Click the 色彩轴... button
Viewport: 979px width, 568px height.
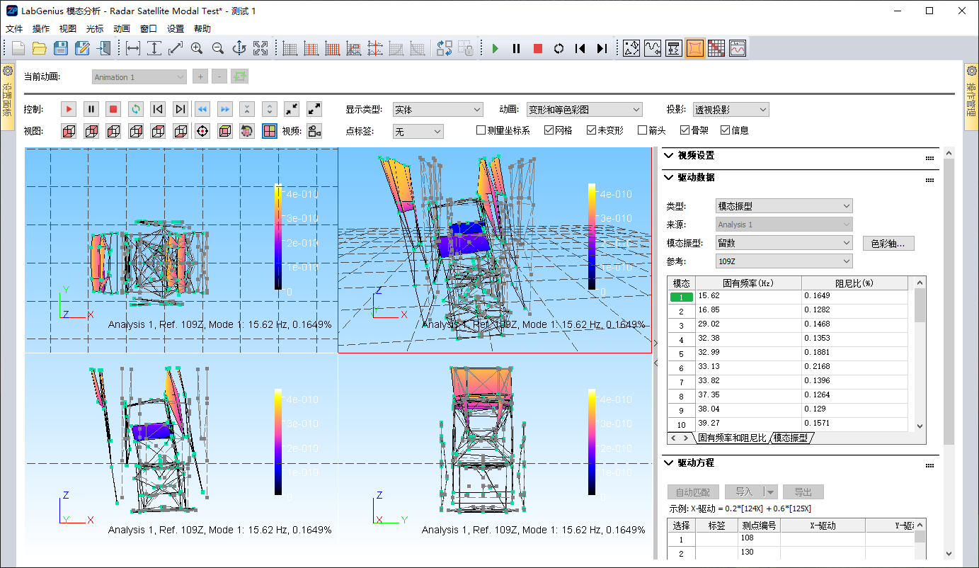tap(888, 243)
